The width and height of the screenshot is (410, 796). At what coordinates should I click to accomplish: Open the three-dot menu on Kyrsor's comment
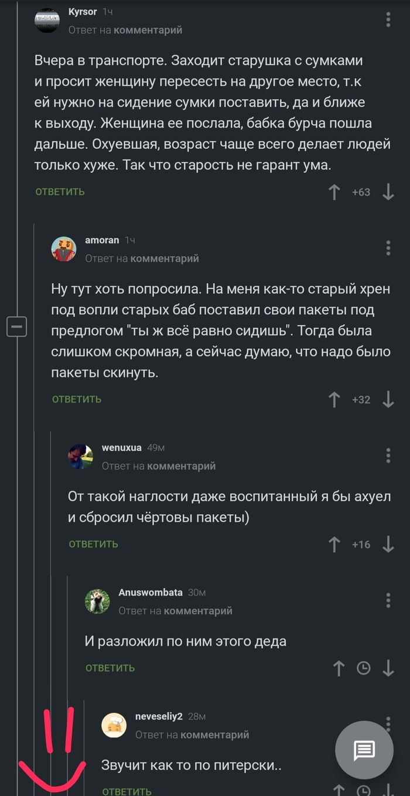click(x=388, y=19)
